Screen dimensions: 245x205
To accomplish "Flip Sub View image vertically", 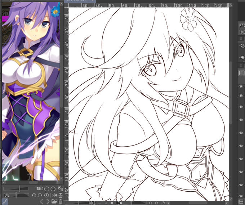I will coord(61,195).
